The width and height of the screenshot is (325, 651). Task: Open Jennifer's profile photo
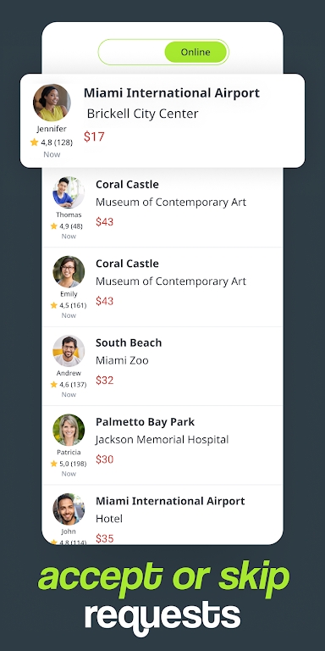52,103
